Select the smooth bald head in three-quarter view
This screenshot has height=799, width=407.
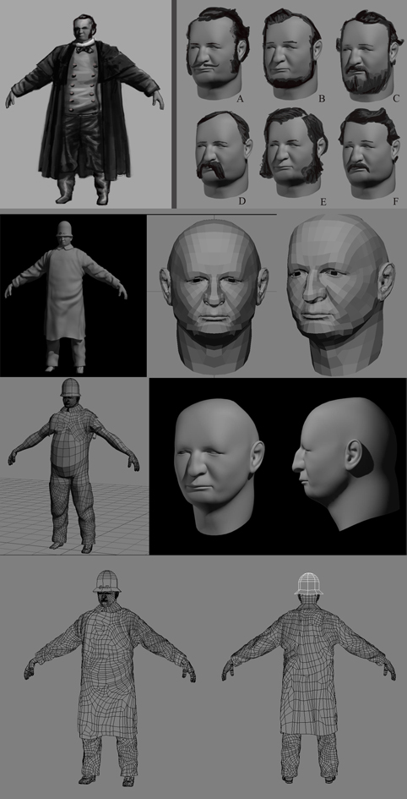pos(220,466)
